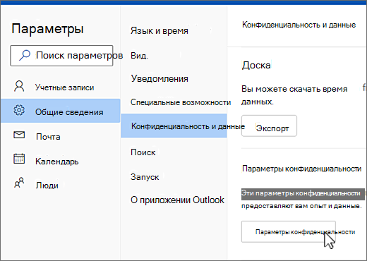Click the person icon for Учетные записи
Screen dimensions: 367x261
click(19, 86)
